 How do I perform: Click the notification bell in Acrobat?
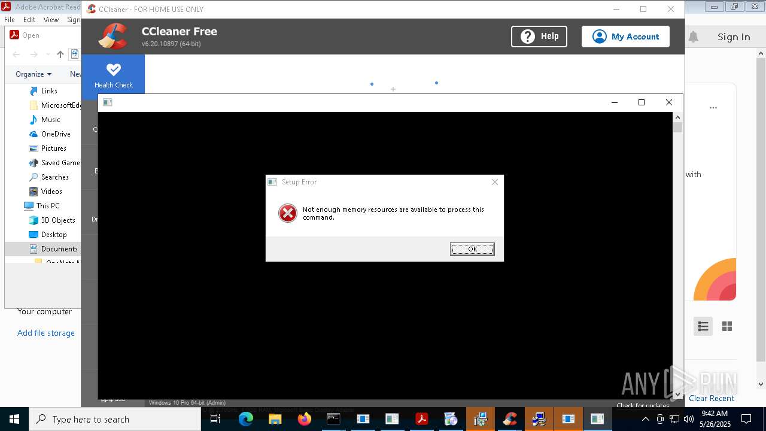tap(694, 37)
